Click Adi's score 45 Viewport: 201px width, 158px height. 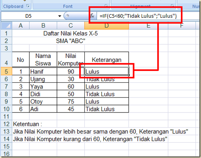tap(71, 109)
